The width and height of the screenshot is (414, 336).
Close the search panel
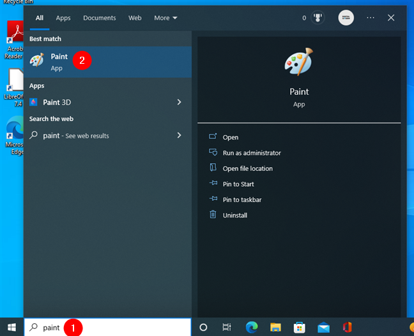point(391,18)
